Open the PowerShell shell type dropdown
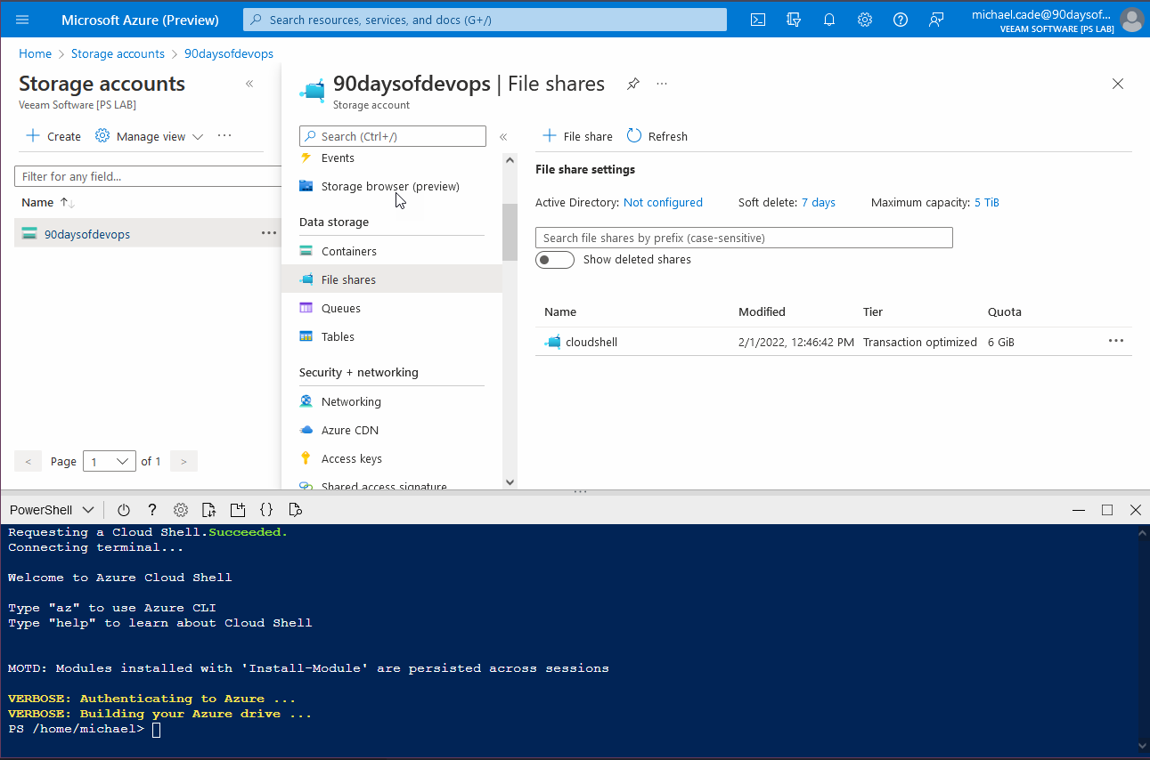 click(51, 509)
